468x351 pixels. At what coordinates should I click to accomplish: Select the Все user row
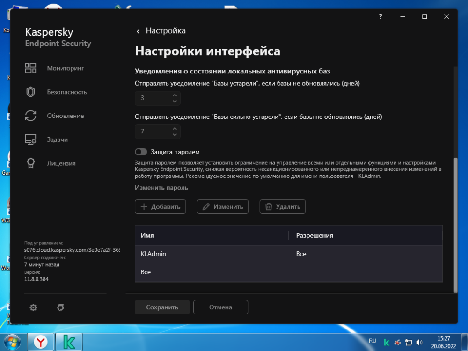[289, 272]
